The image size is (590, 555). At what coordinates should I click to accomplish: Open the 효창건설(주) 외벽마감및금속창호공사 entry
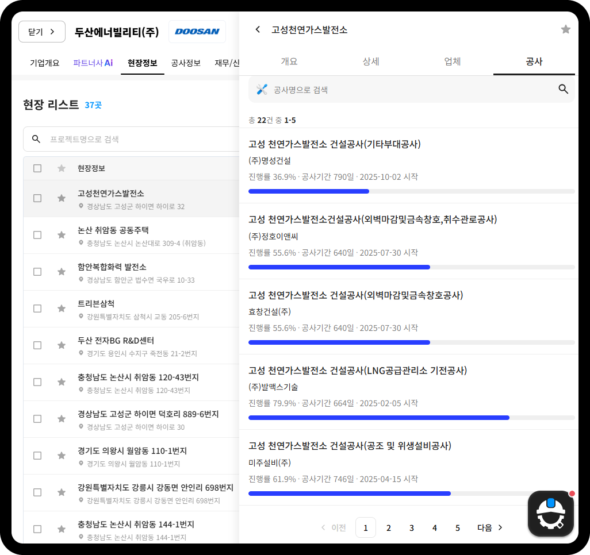[409, 317]
